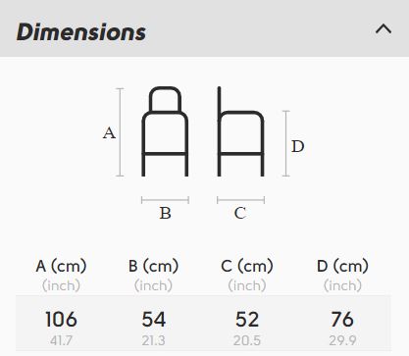Screen dimensions: 409x356
Task: Click the B width marker label
Action: (x=165, y=213)
